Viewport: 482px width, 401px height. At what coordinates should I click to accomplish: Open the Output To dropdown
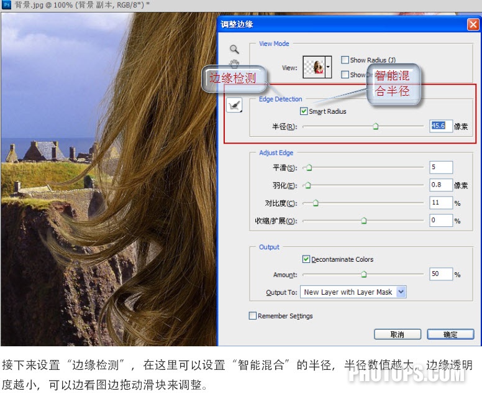coord(353,292)
